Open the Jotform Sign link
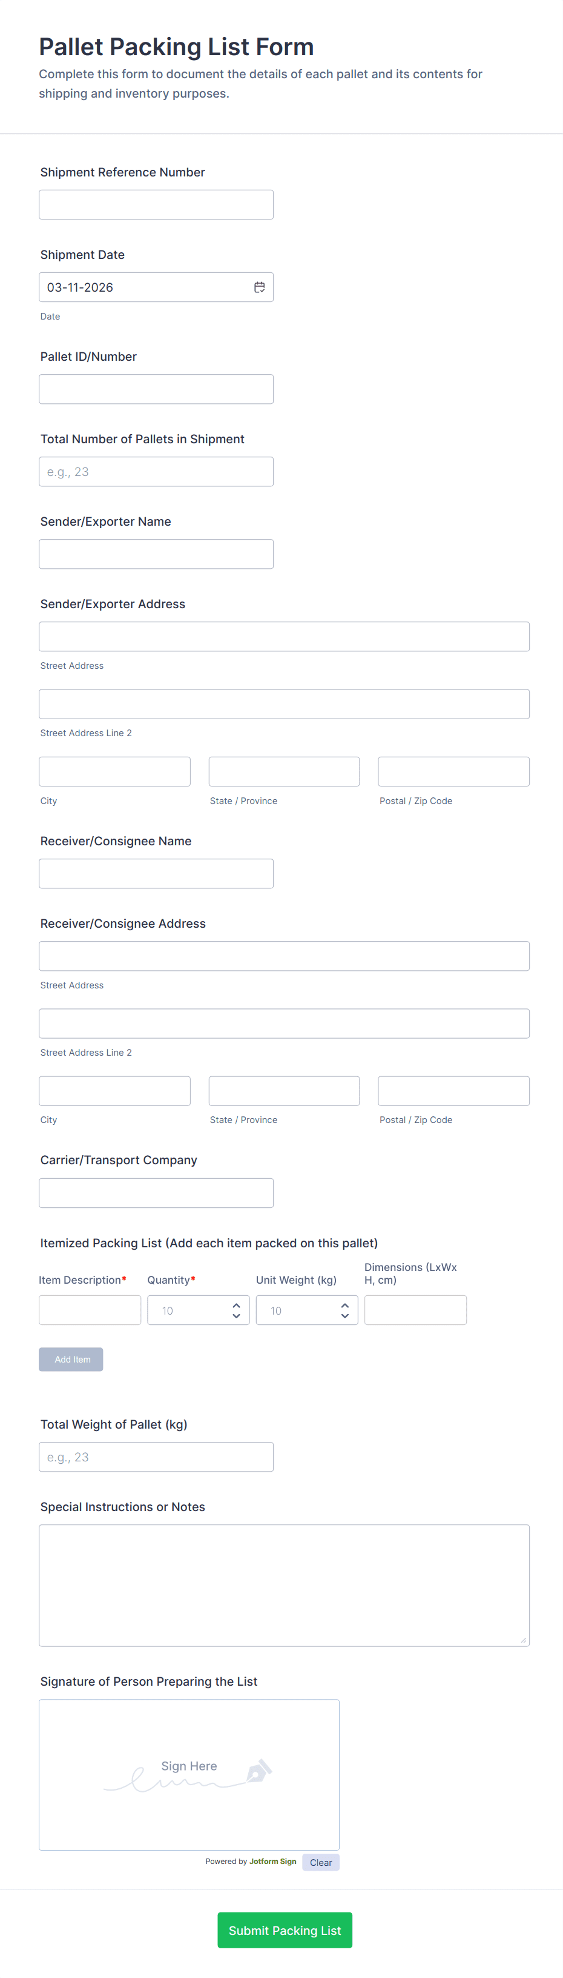The image size is (563, 1978). [272, 1862]
